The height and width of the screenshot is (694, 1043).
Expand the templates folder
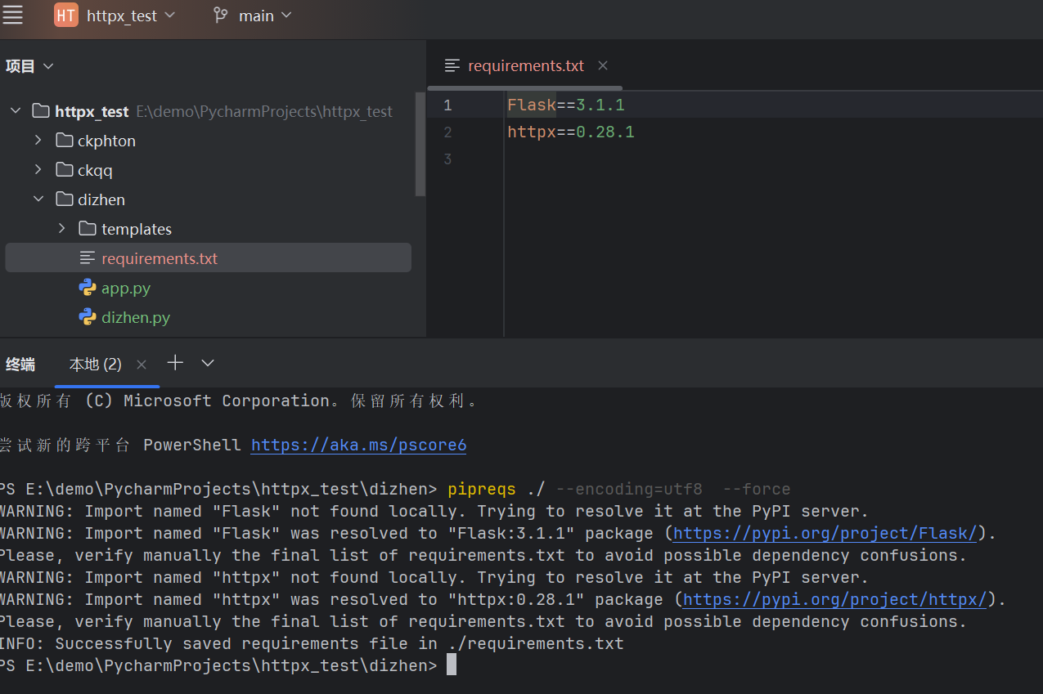pyautogui.click(x=61, y=229)
